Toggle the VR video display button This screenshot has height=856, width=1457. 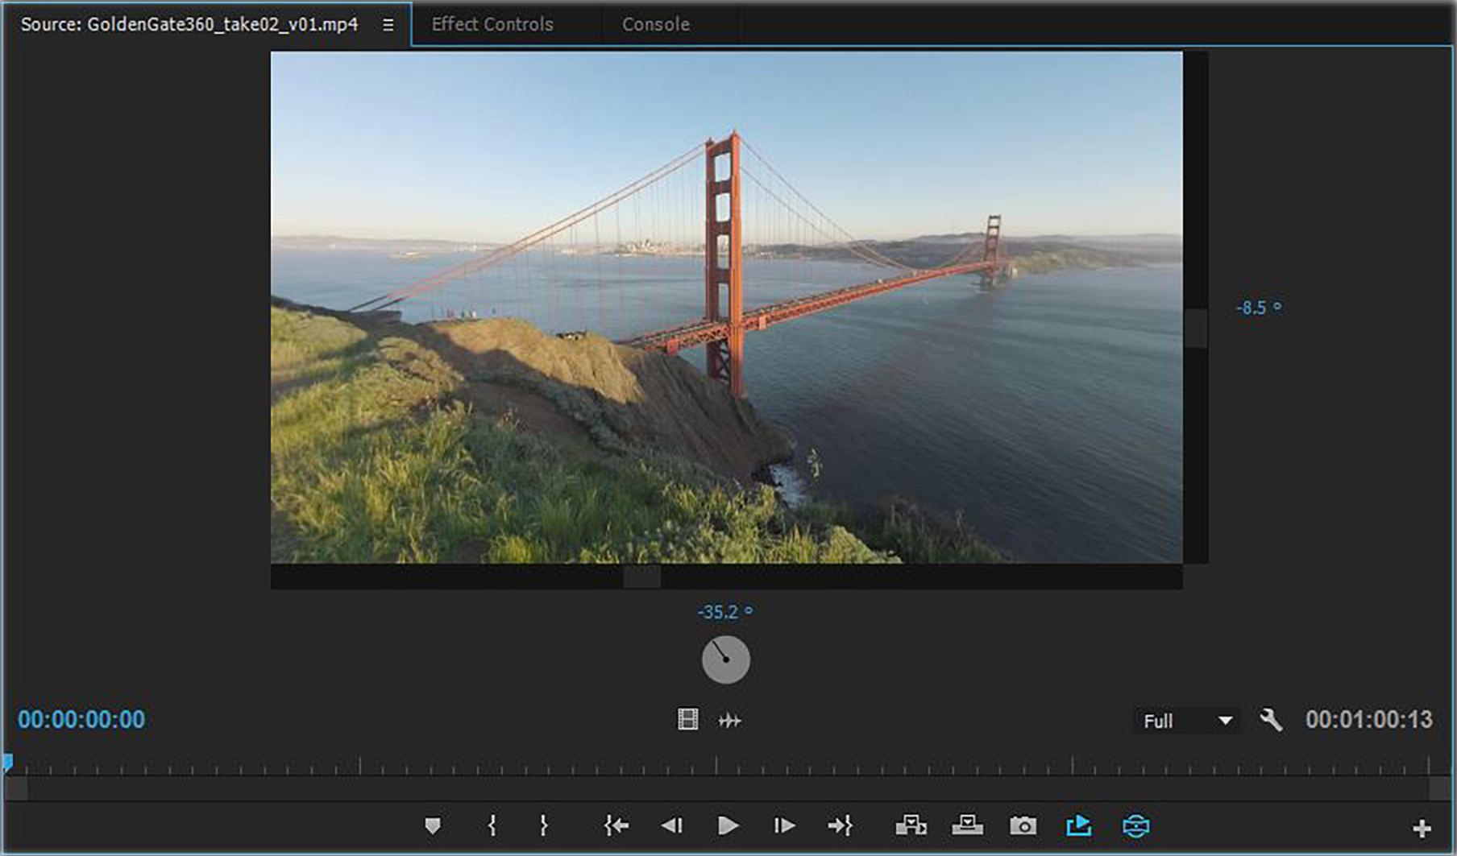tap(1136, 826)
